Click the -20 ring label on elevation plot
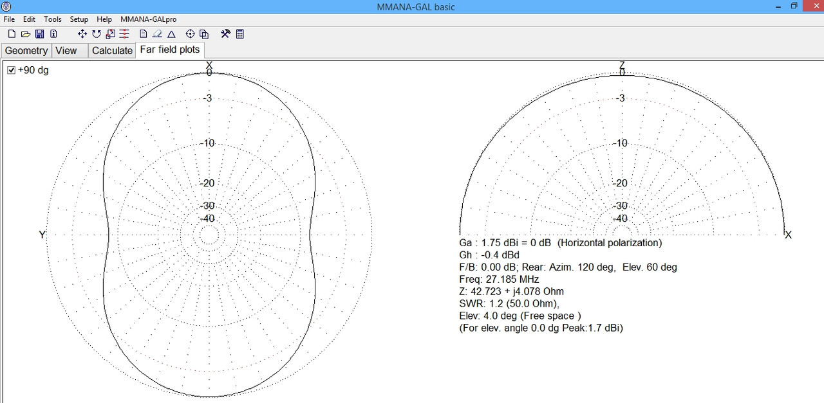 [x=621, y=183]
